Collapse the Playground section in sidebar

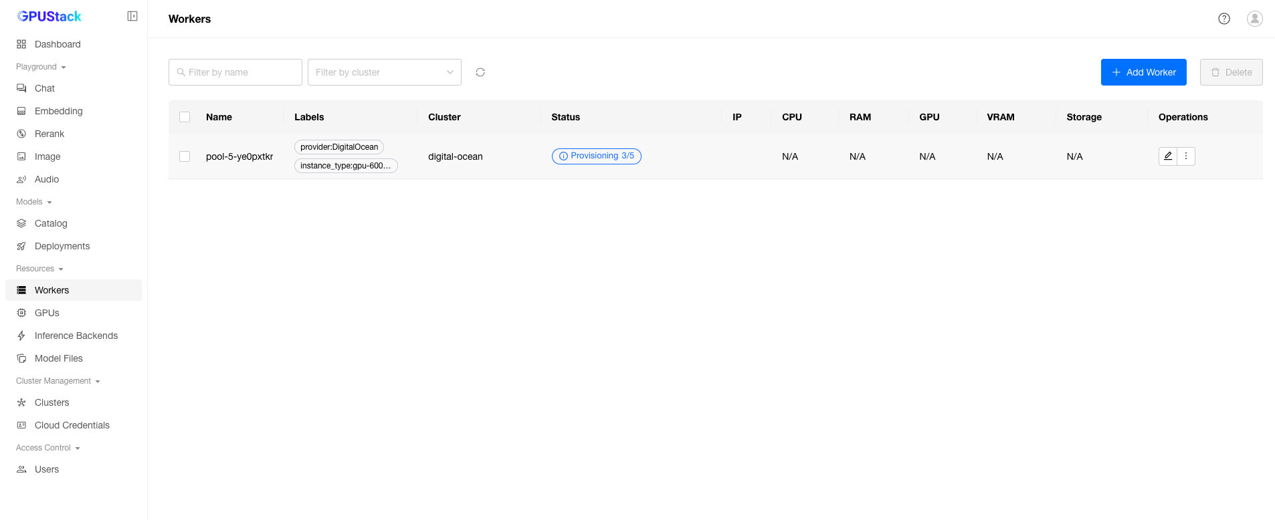pos(41,67)
